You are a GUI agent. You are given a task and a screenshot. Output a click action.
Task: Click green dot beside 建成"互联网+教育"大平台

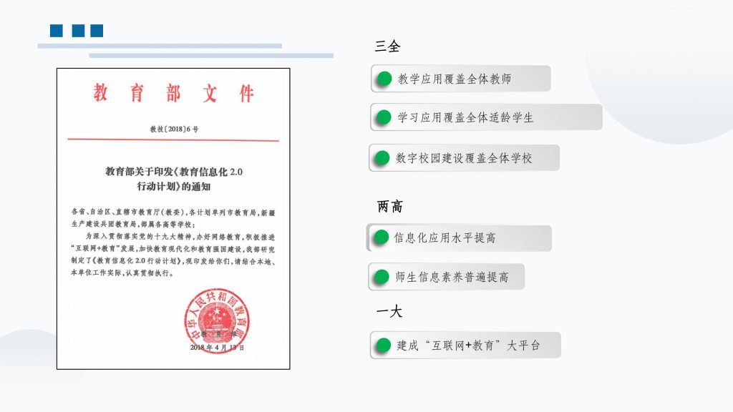coord(384,345)
